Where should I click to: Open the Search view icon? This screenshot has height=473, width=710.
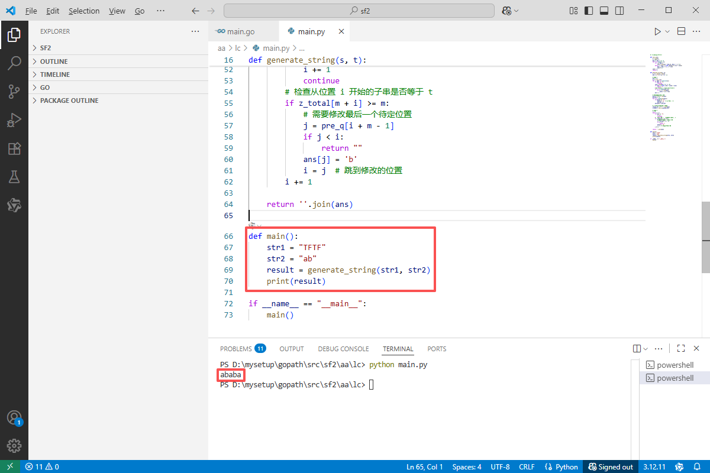coord(14,63)
